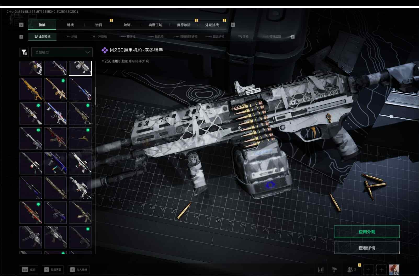Click the Q previous-tab key icon
419x276 pixels.
coord(21,25)
